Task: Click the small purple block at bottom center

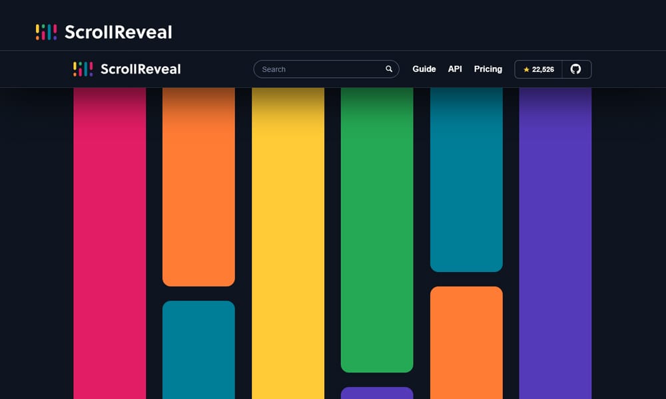Action: click(x=376, y=394)
